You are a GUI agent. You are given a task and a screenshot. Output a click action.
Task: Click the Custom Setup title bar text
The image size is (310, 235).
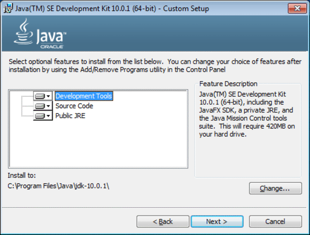click(x=112, y=9)
